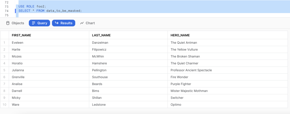Select the cell 'Filipowicz'
This screenshot has height=114, width=290.
pos(128,50)
